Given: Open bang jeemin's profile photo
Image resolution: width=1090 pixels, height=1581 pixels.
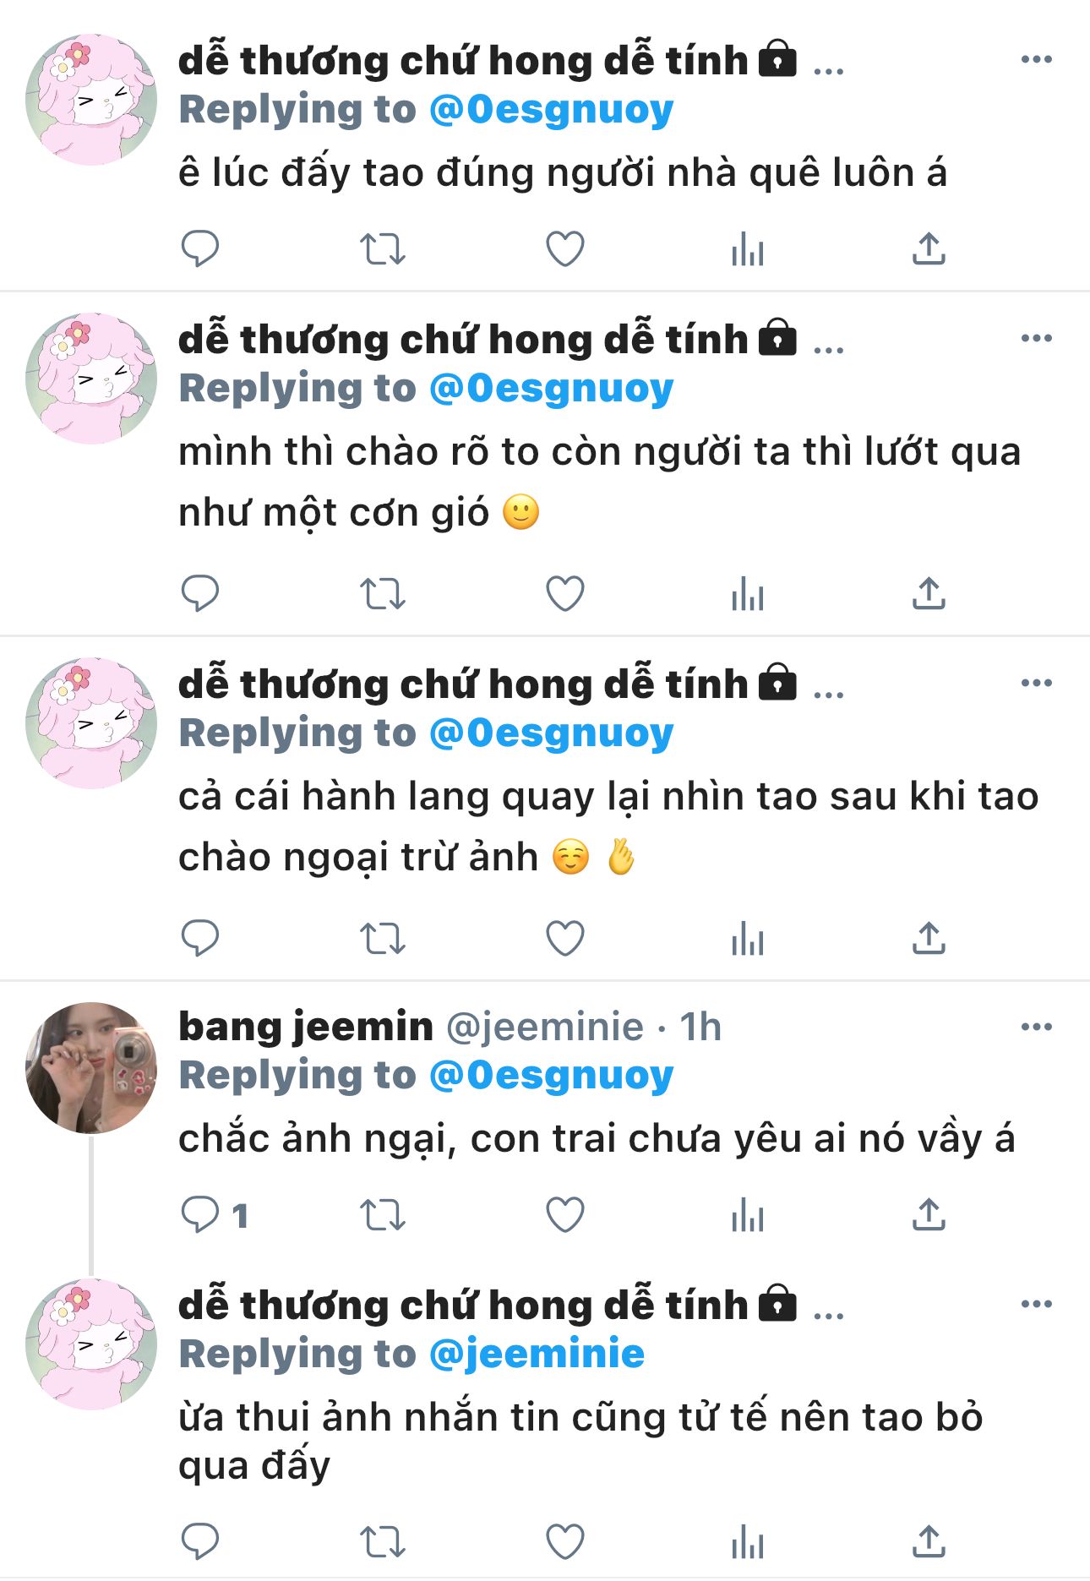Looking at the screenshot, I should pos(91,1068).
